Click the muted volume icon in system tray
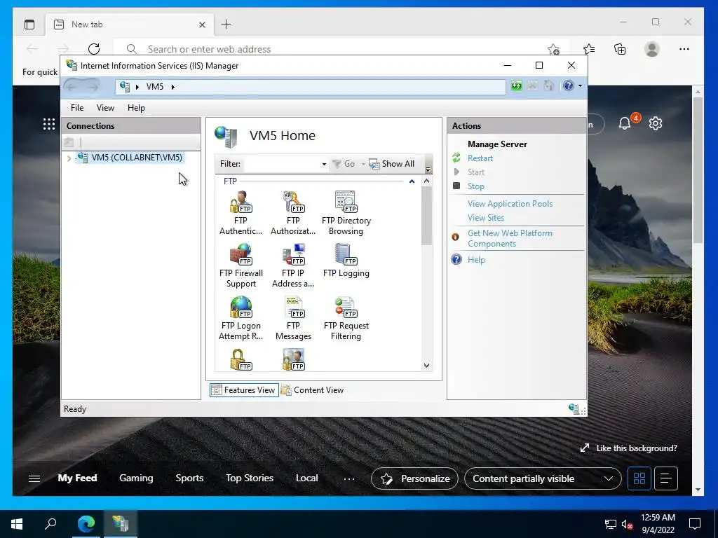 tap(627, 524)
